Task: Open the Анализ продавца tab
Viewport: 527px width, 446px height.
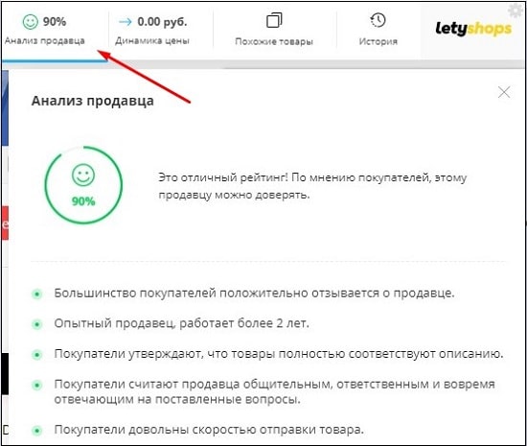Action: point(55,32)
